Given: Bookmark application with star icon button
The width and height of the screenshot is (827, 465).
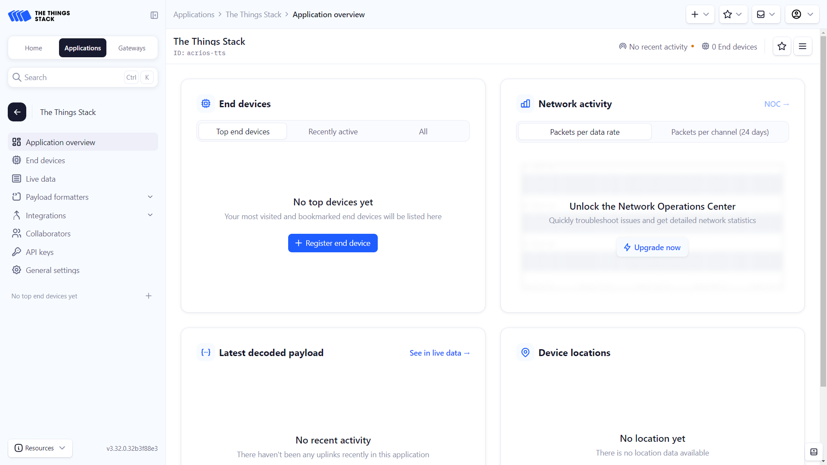Looking at the screenshot, I should click(782, 46).
